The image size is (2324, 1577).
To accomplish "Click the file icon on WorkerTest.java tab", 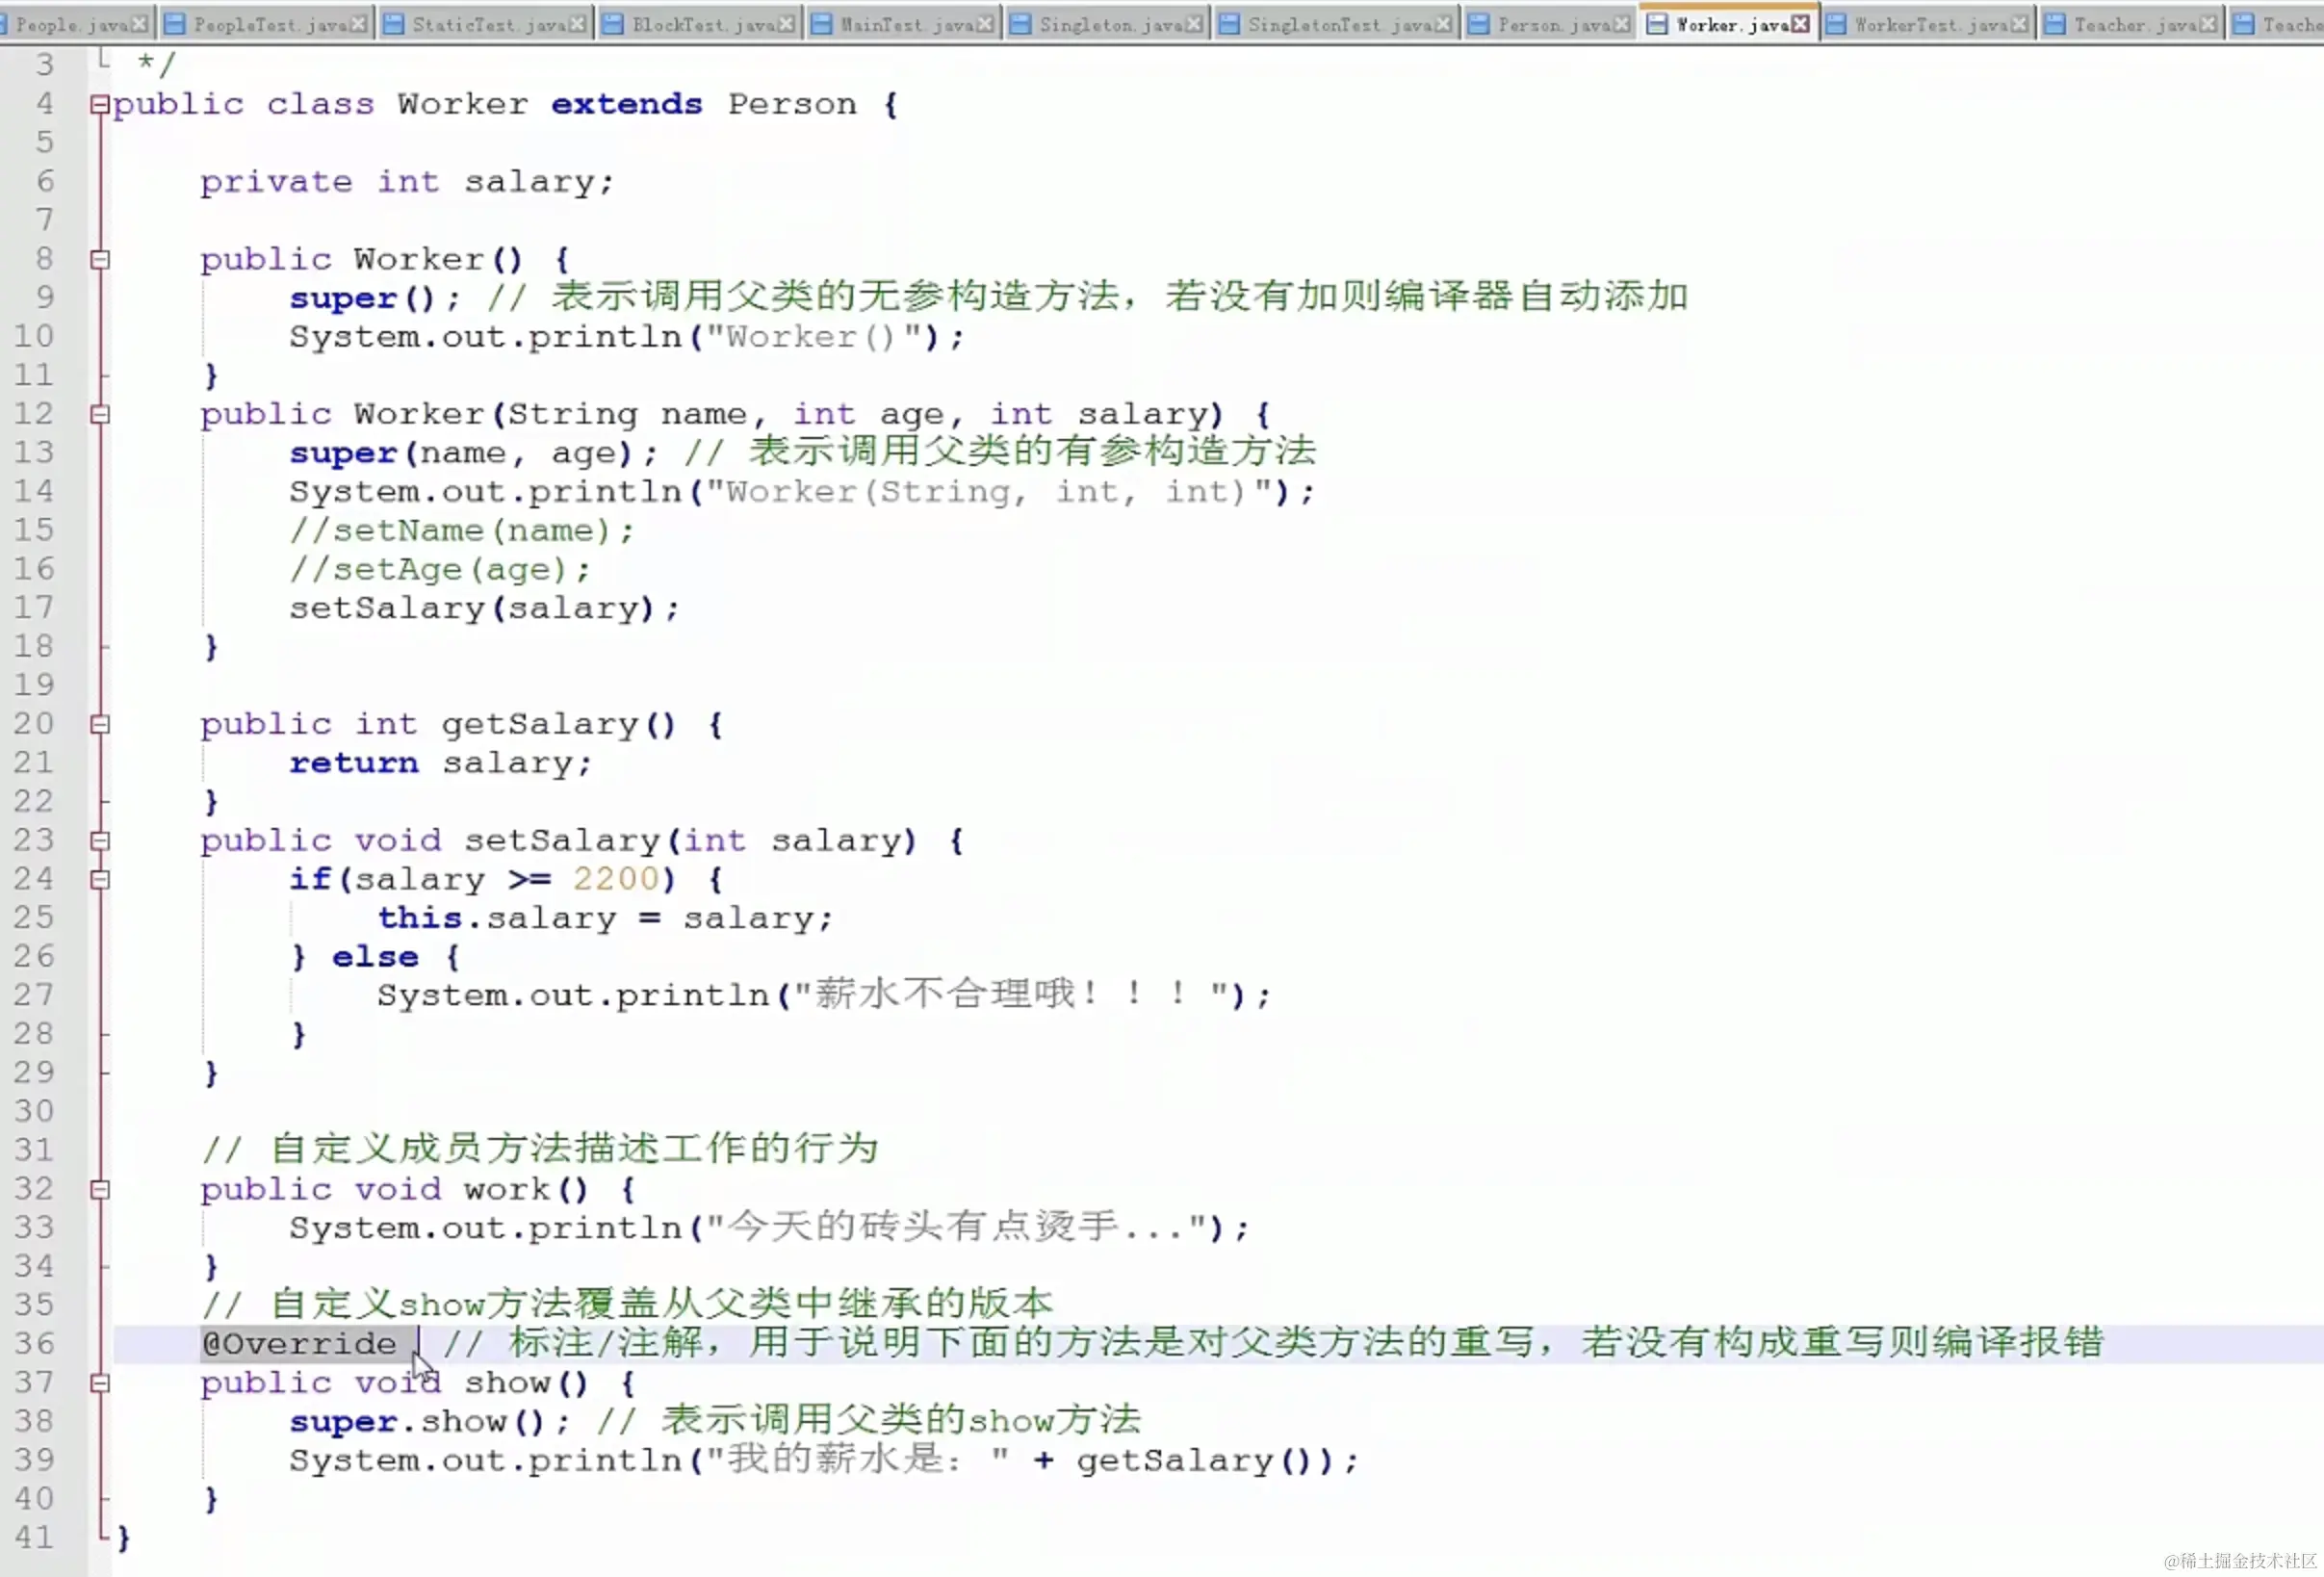I will click(1836, 25).
